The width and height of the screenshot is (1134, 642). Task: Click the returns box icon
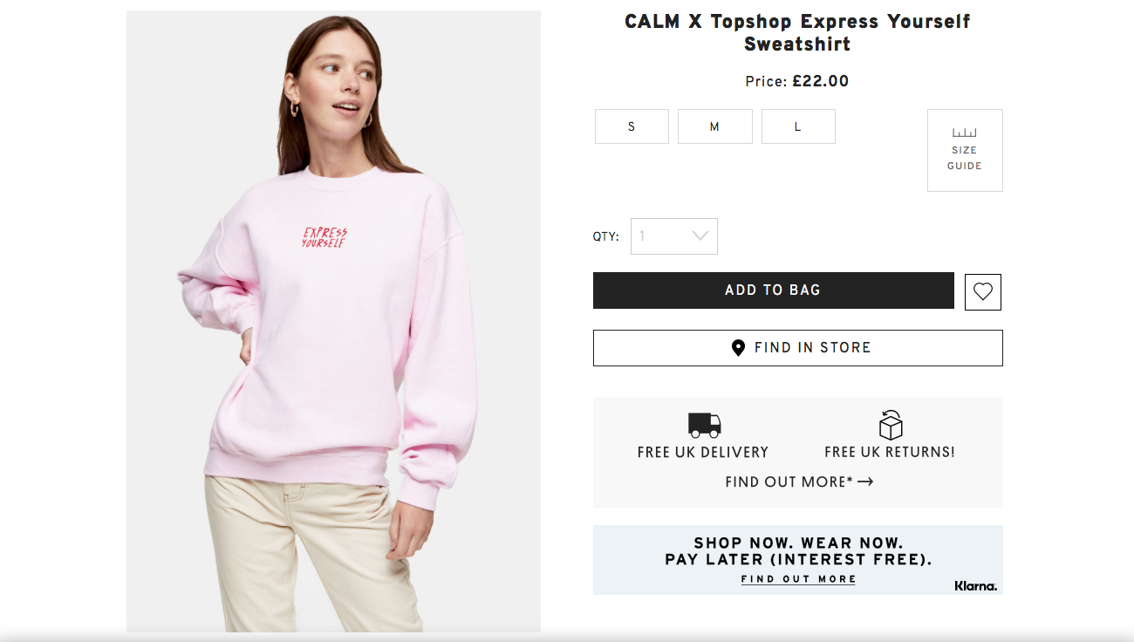point(890,425)
